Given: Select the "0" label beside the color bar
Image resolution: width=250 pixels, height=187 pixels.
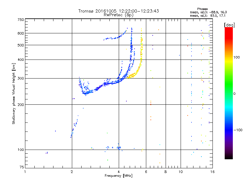Looking at the screenshot, I should click(234, 93).
